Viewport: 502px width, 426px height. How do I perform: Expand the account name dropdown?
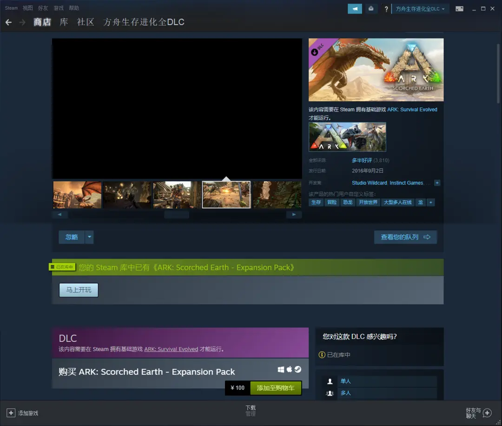[420, 9]
